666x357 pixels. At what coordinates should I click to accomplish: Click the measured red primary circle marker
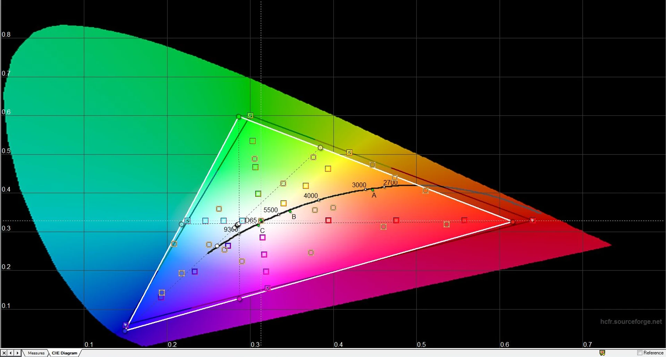(x=512, y=221)
